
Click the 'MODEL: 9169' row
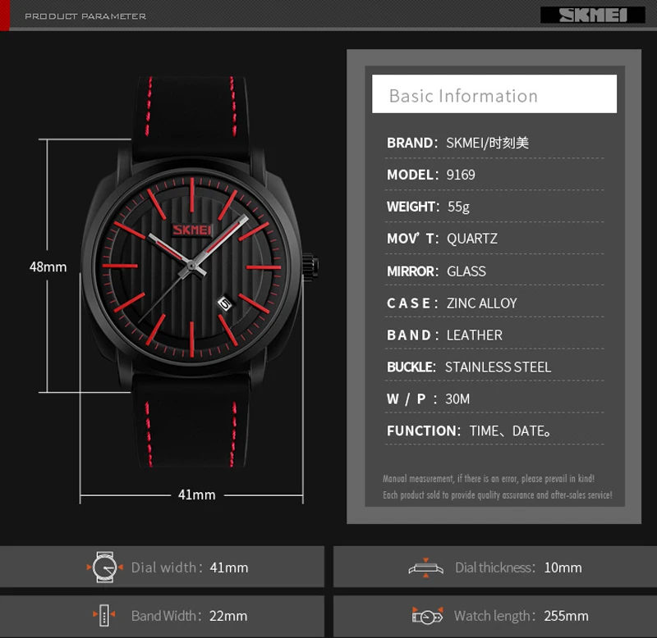pos(494,175)
